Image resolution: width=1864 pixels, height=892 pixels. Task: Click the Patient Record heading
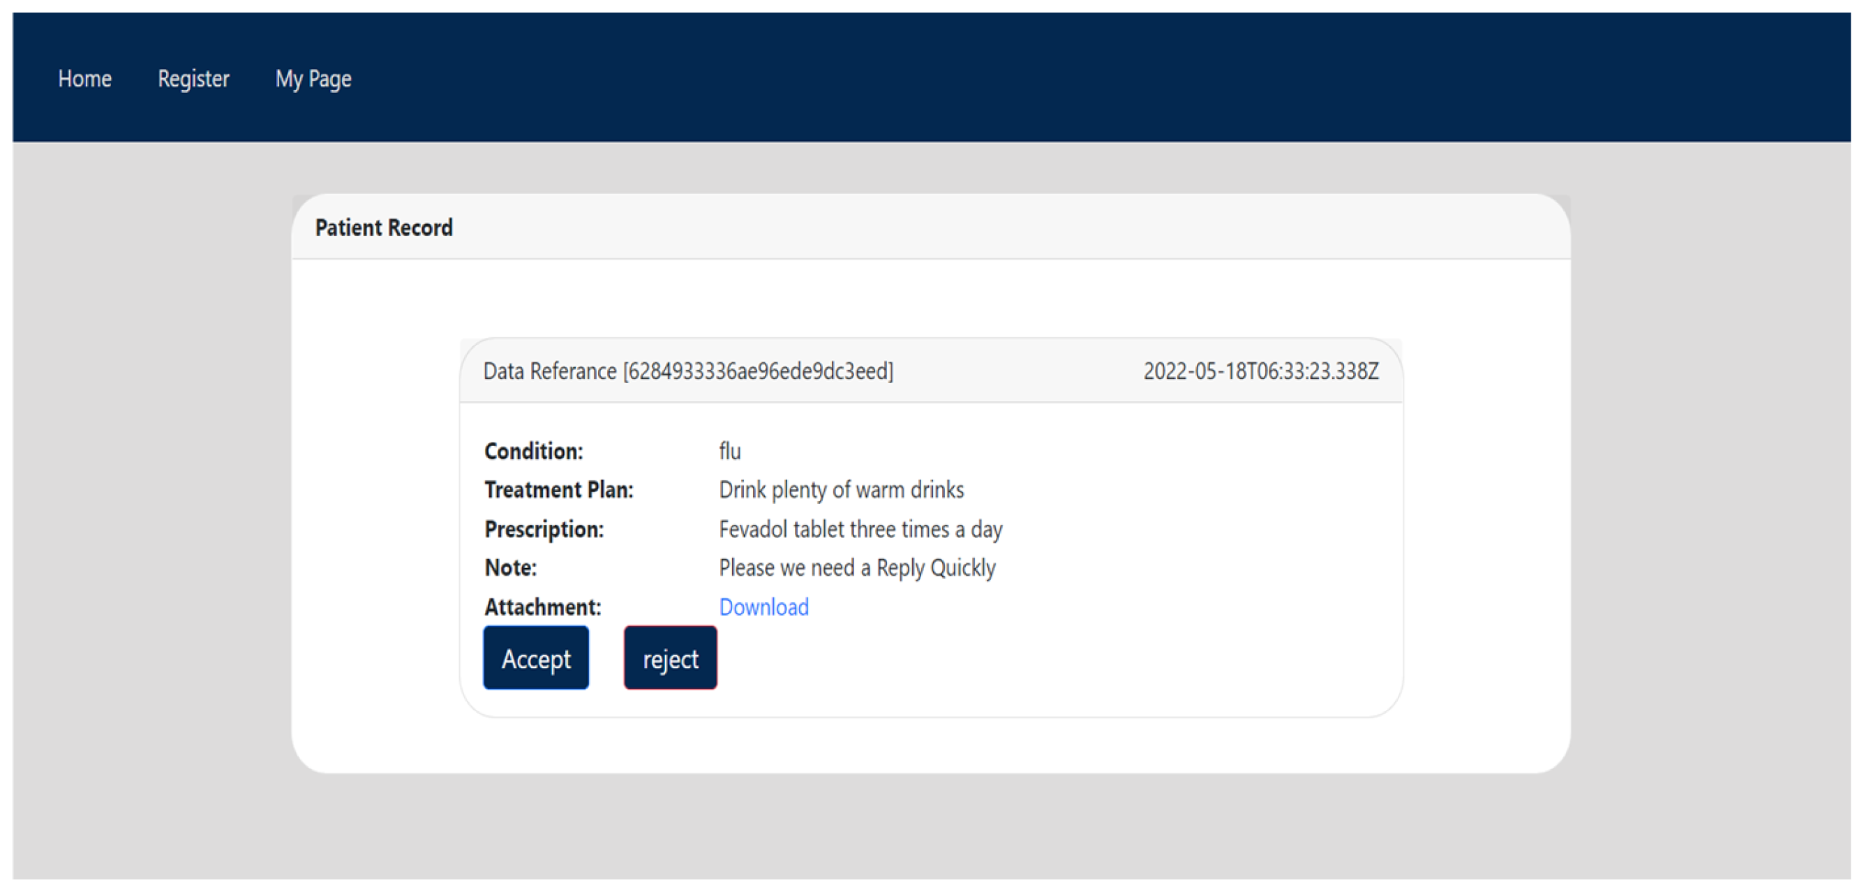[x=384, y=228]
